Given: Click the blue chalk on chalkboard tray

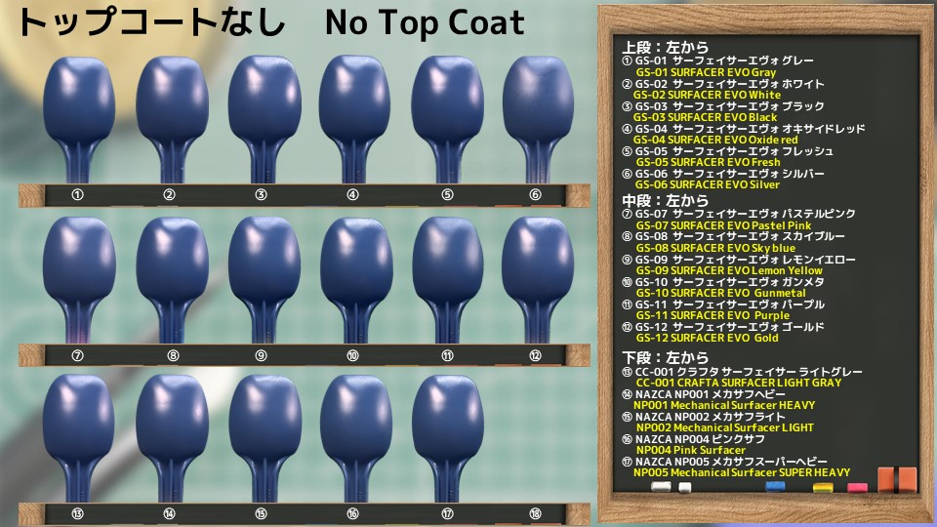Looking at the screenshot, I should point(775,486).
